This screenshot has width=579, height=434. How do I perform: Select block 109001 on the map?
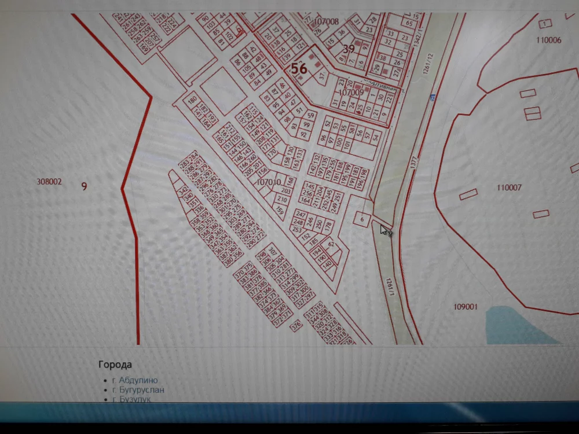pos(466,307)
